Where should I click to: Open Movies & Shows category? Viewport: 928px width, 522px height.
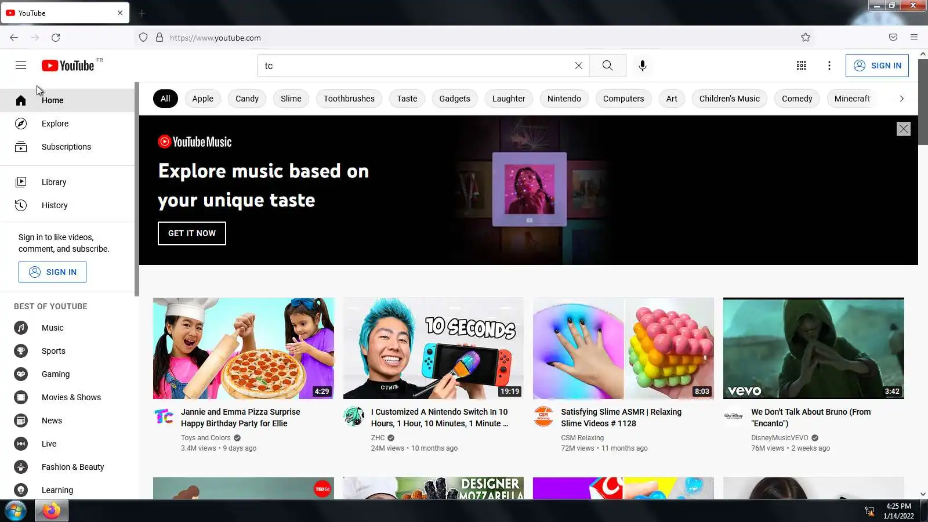pos(67,397)
